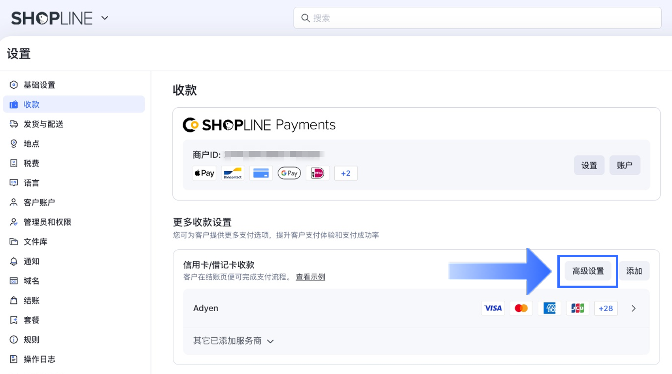Click the 添加 button
Screen dimensions: 672x374
point(634,271)
